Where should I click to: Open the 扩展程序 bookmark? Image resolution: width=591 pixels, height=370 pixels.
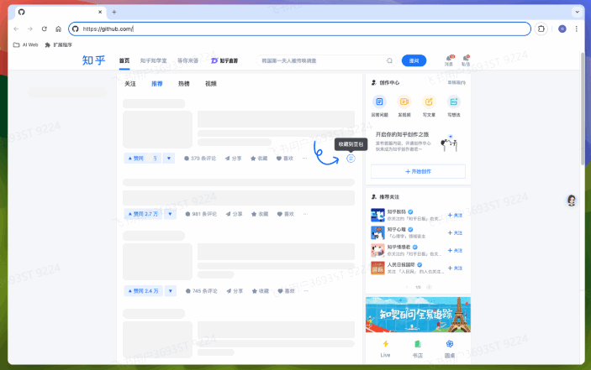58,44
